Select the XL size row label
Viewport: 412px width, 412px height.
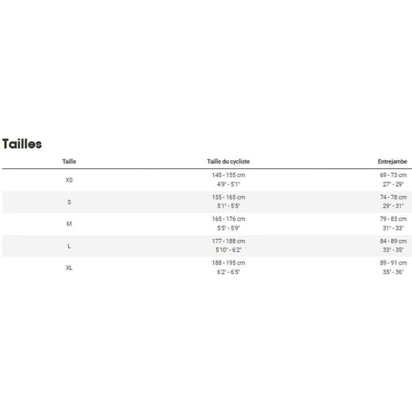coord(69,268)
